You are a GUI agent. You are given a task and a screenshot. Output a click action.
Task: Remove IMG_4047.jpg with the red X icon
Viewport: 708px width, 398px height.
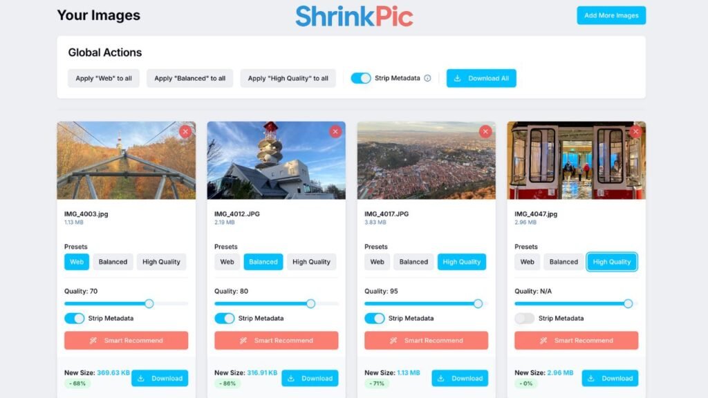pos(635,131)
